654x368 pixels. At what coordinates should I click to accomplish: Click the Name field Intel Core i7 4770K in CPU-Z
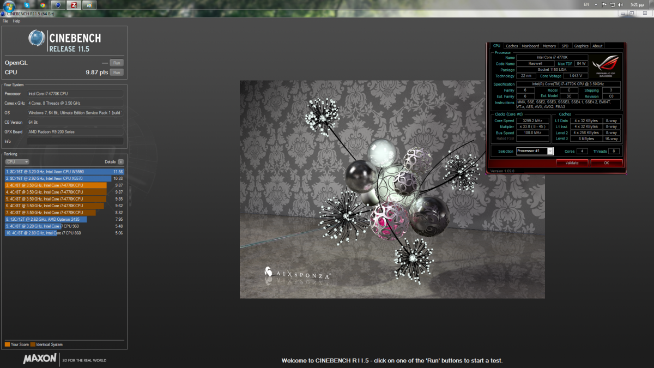[x=552, y=57]
